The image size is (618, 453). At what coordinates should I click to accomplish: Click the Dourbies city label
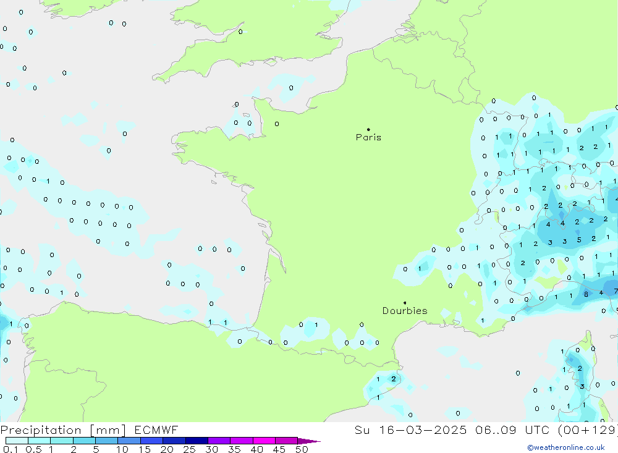pyautogui.click(x=405, y=311)
